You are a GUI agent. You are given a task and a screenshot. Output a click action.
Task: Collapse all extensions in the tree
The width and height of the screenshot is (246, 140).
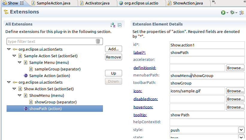tap(119, 25)
